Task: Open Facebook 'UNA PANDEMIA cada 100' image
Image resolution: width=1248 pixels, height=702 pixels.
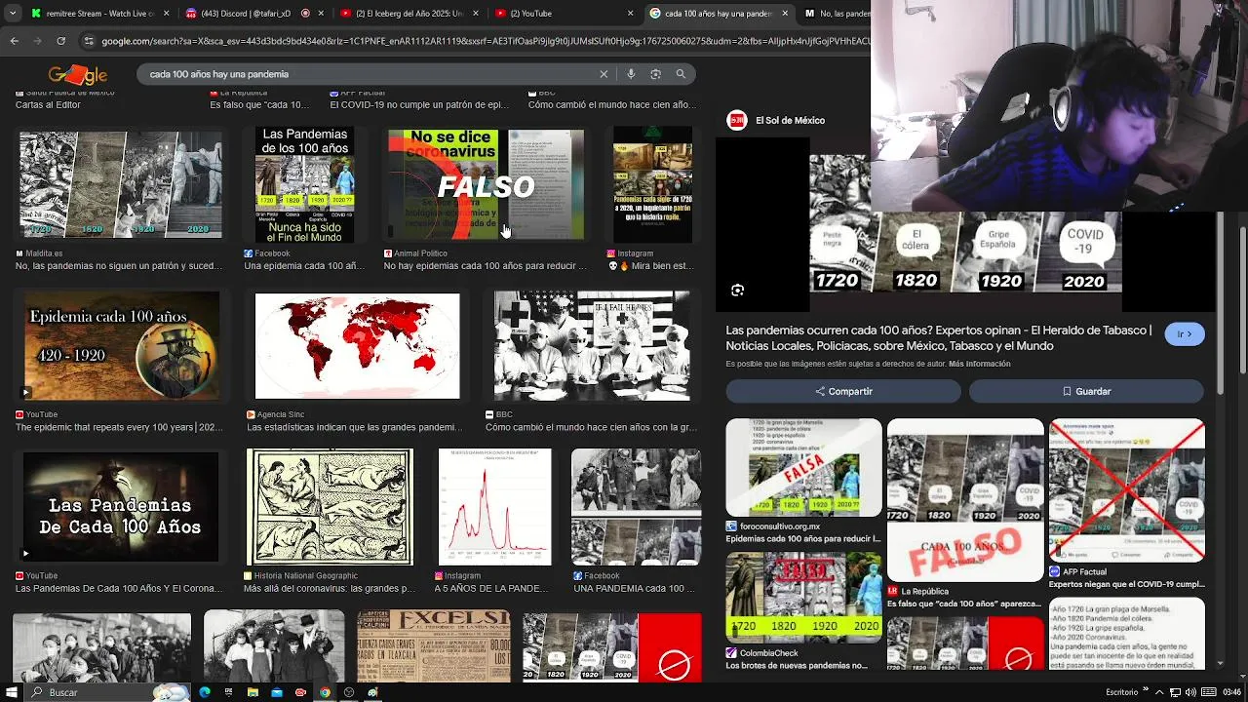Action: point(636,507)
